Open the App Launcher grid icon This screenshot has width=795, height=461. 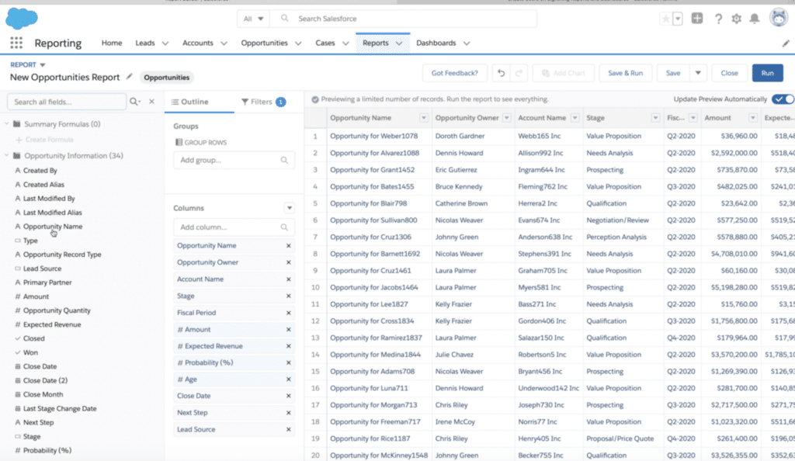16,43
